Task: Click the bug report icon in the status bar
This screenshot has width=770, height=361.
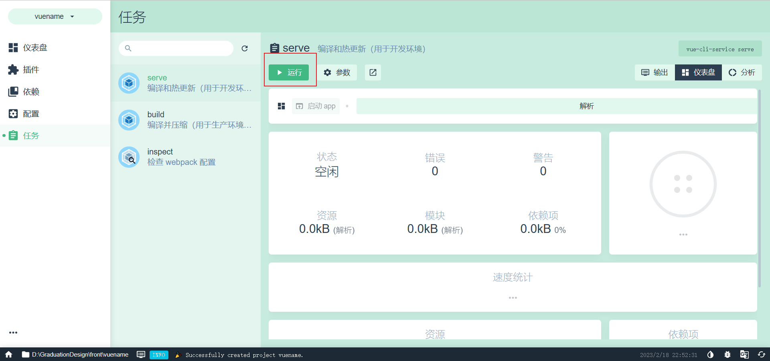Action: click(x=728, y=355)
